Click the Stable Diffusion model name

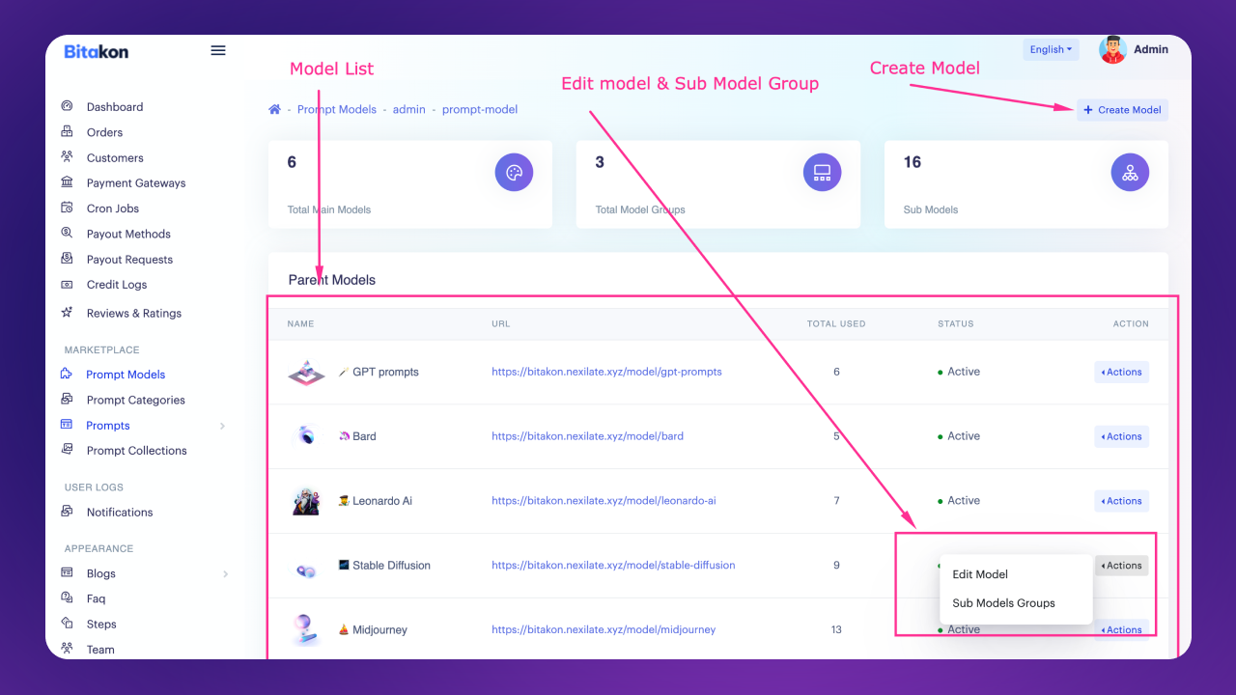(391, 566)
